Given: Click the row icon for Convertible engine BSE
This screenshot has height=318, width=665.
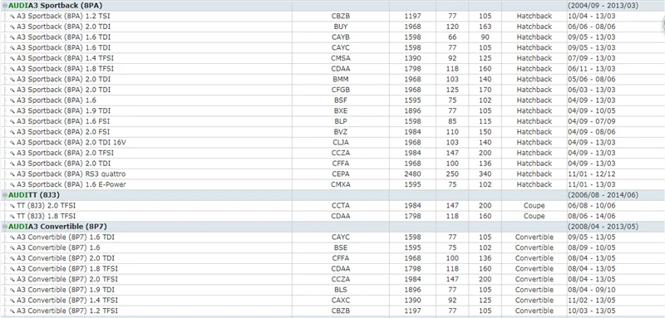Looking at the screenshot, I should click(12, 248).
